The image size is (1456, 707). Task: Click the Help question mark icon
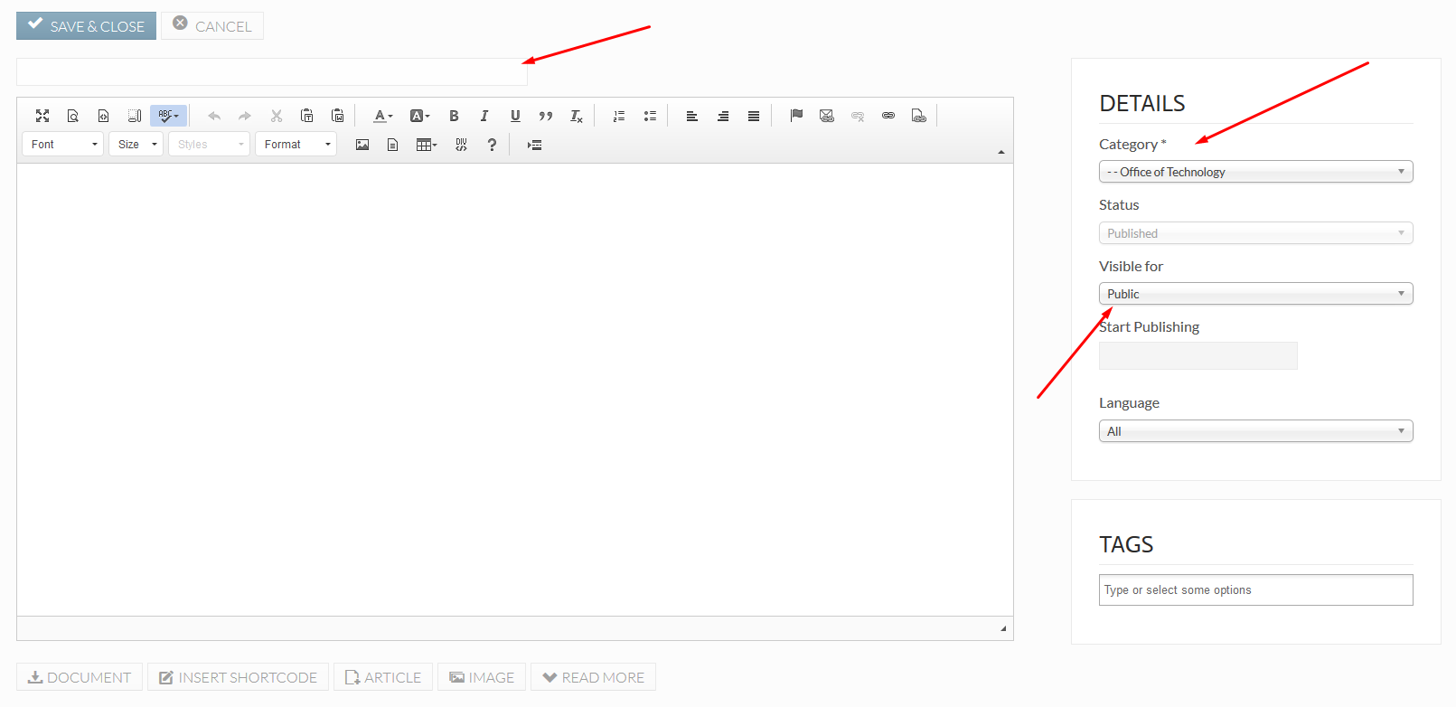tap(492, 145)
